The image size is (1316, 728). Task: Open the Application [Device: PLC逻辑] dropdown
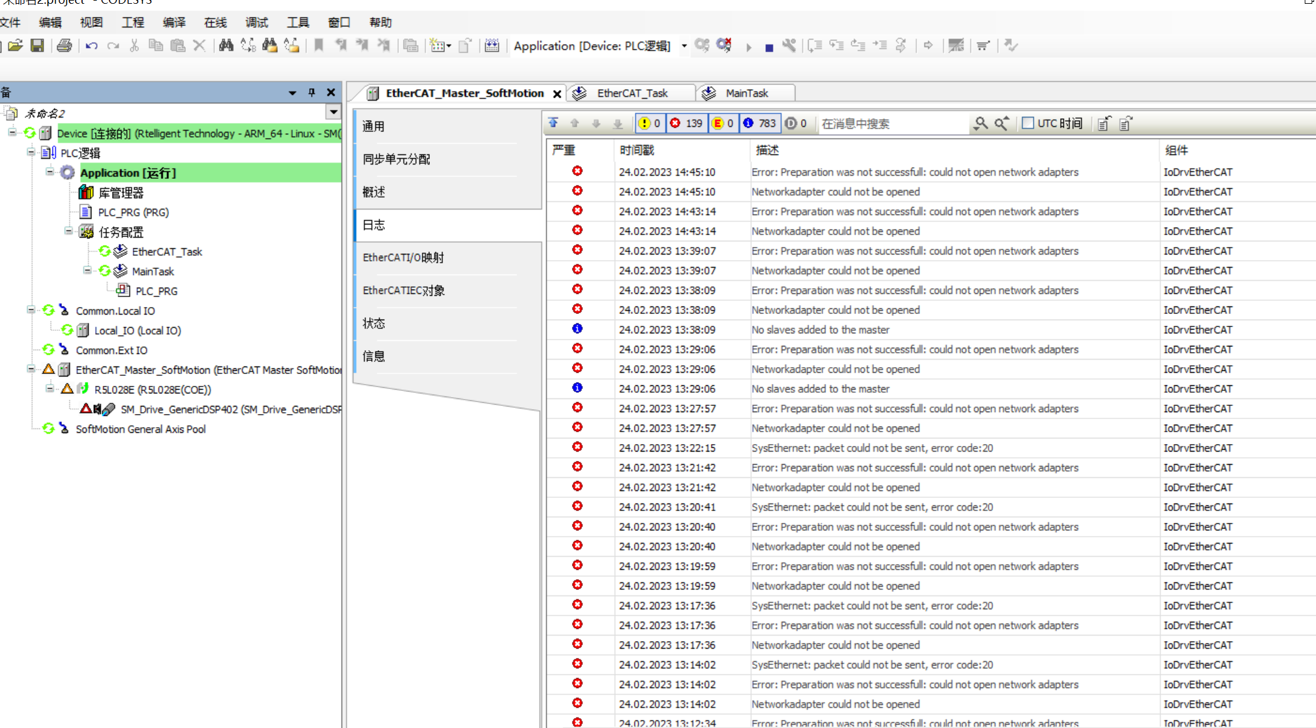pyautogui.click(x=684, y=46)
